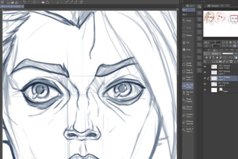
Task: Click the Redo arrow in top toolbar
Action: tap(29, 2)
